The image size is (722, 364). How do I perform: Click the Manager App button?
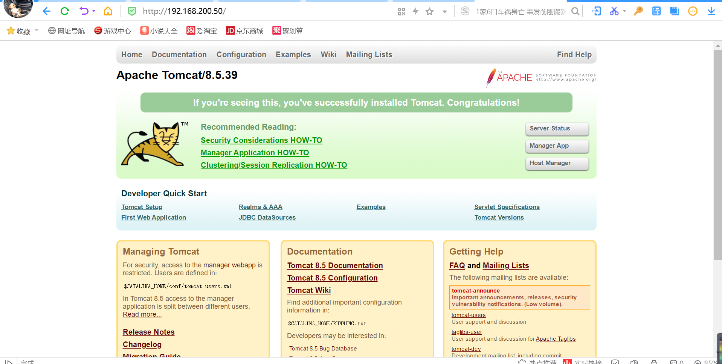click(557, 146)
